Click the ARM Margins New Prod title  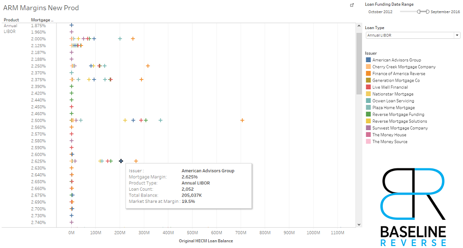tap(41, 8)
